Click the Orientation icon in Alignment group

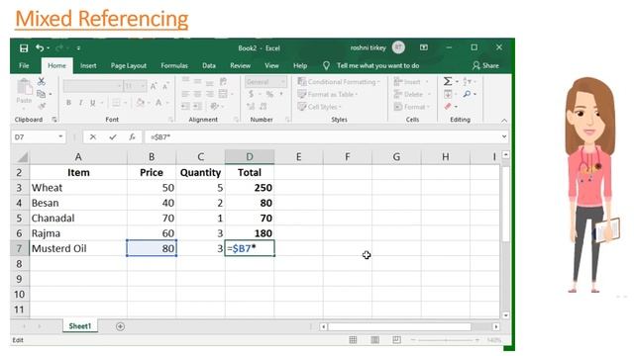point(214,106)
